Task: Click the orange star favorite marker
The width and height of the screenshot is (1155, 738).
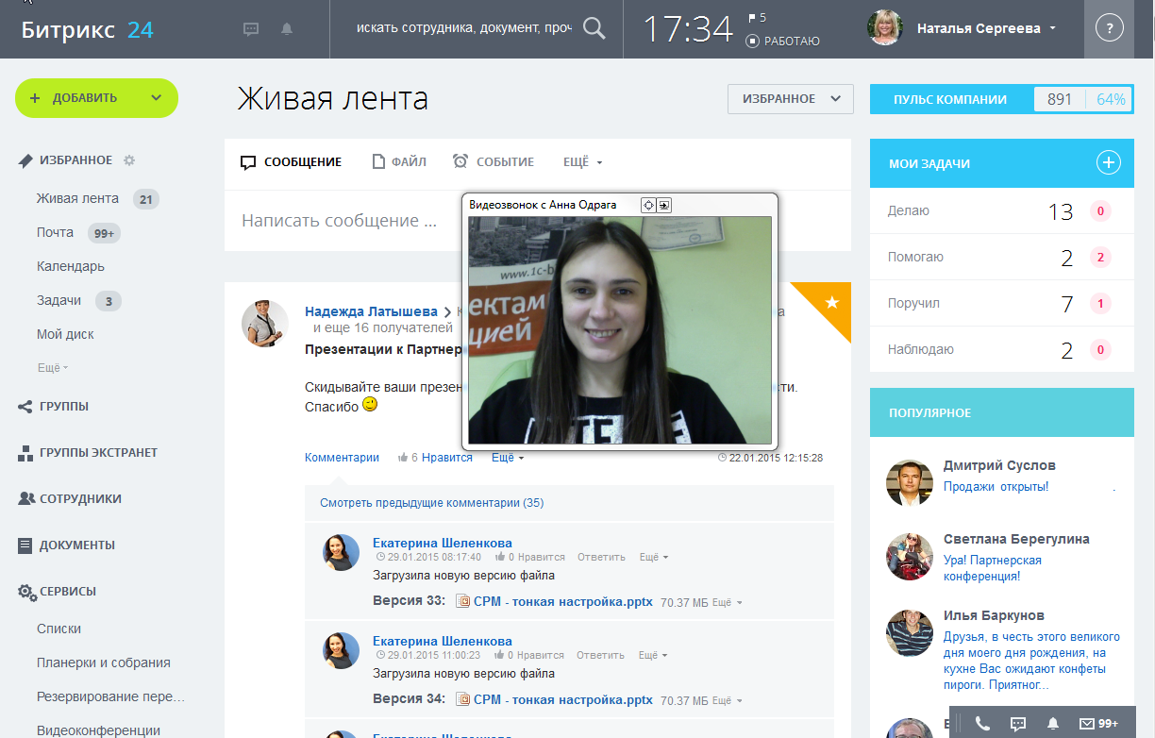Action: coord(831,302)
